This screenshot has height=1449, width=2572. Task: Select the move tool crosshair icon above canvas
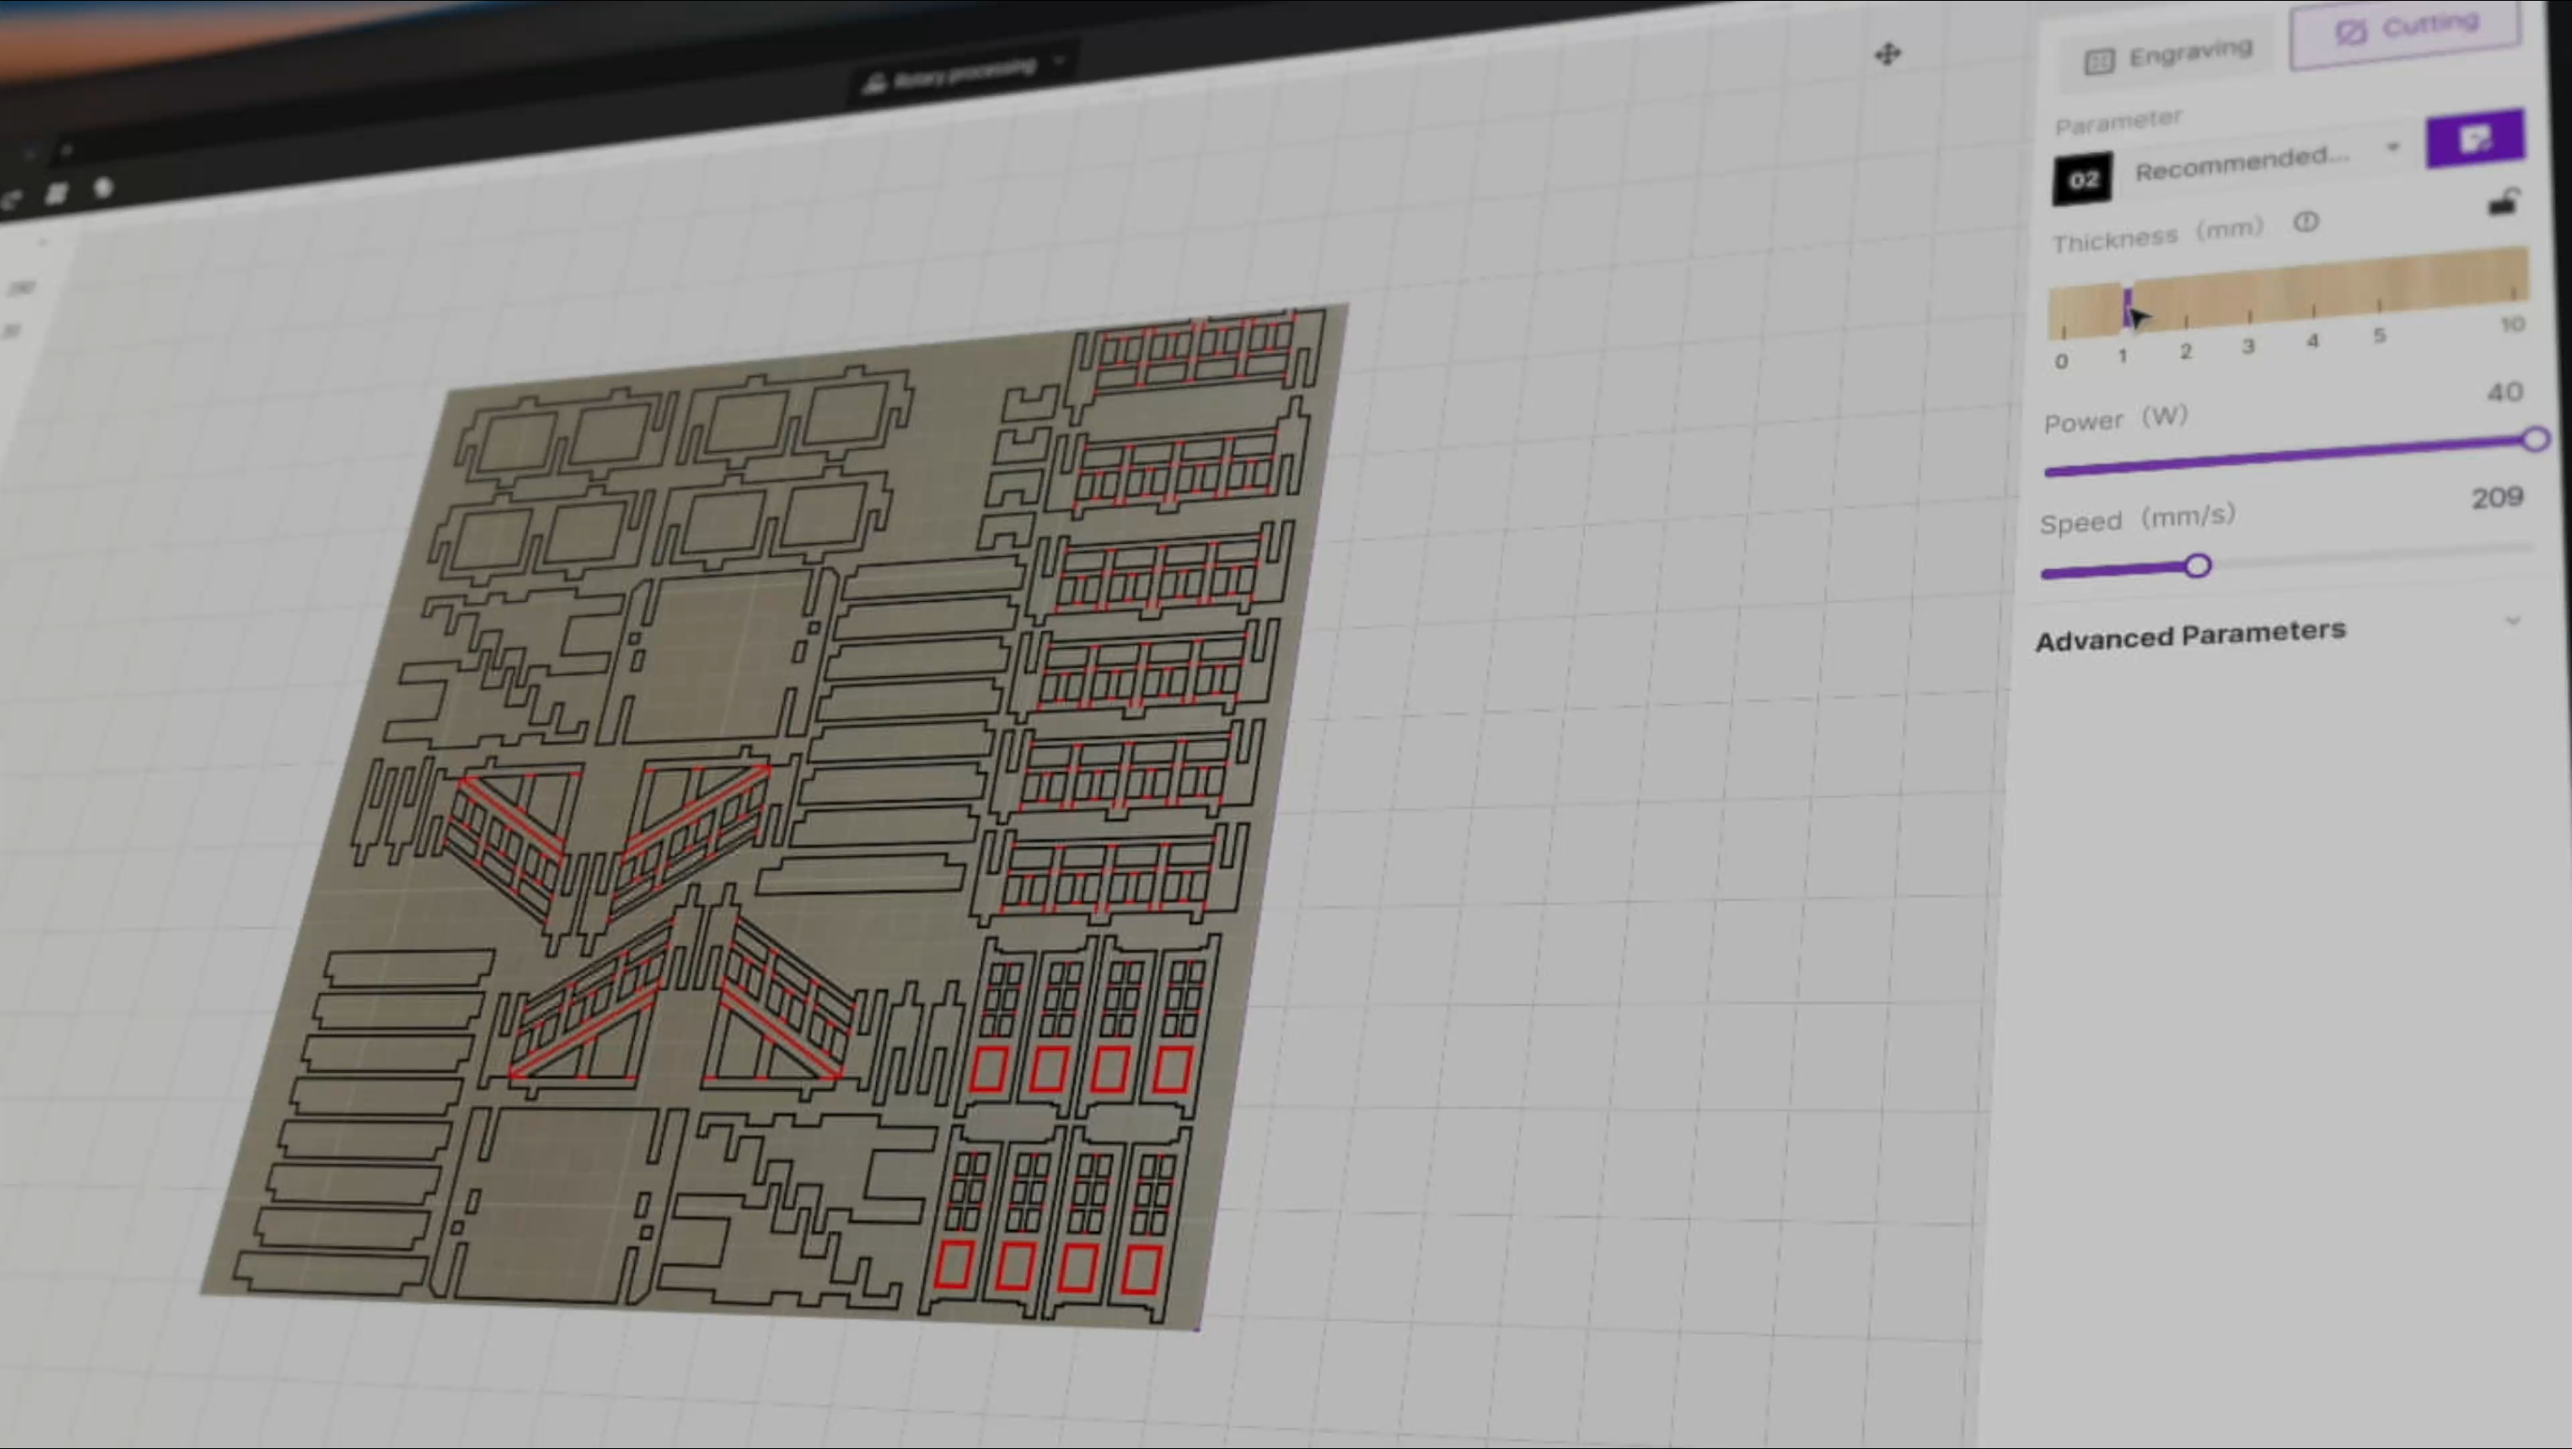tap(1890, 55)
